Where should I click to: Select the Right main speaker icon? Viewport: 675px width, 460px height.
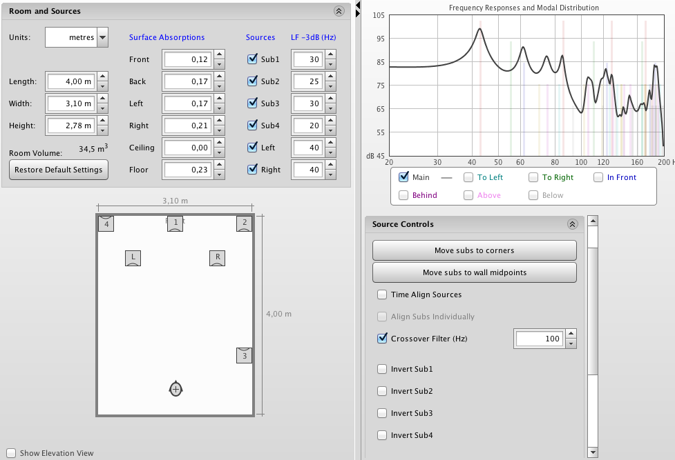pos(218,258)
